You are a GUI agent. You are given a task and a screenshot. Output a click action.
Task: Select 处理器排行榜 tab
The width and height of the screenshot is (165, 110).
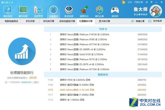[86, 21]
